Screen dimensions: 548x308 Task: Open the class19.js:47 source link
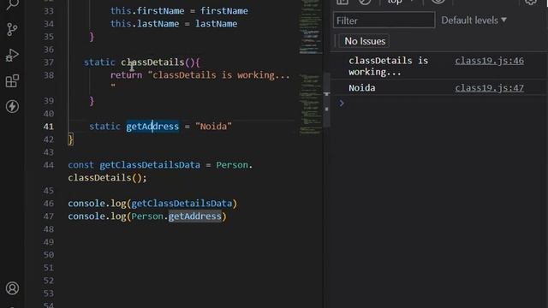[x=489, y=88]
